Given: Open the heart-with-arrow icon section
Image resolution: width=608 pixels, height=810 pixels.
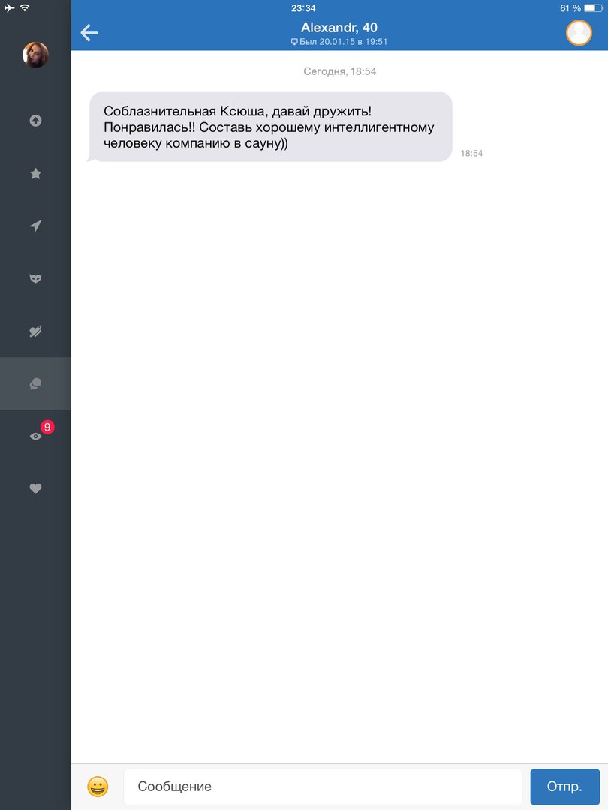Looking at the screenshot, I should point(35,331).
